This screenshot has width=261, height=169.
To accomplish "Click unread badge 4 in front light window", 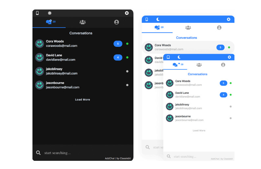I will [x=223, y=95].
